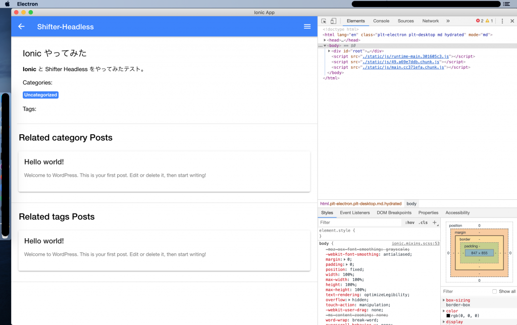Viewport: 517px width, 325px height.
Task: Toggle the device toolbar icon in DevTools
Action: (333, 21)
